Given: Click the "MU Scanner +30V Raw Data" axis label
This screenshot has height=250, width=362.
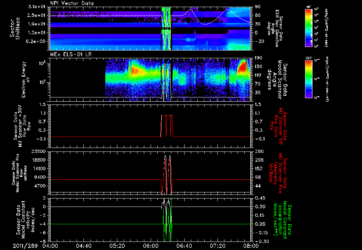Looking at the screenshot, I should [22, 126].
